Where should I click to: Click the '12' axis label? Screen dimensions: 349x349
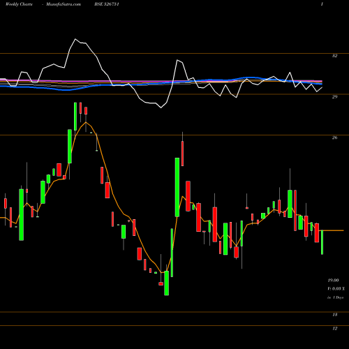334,329
